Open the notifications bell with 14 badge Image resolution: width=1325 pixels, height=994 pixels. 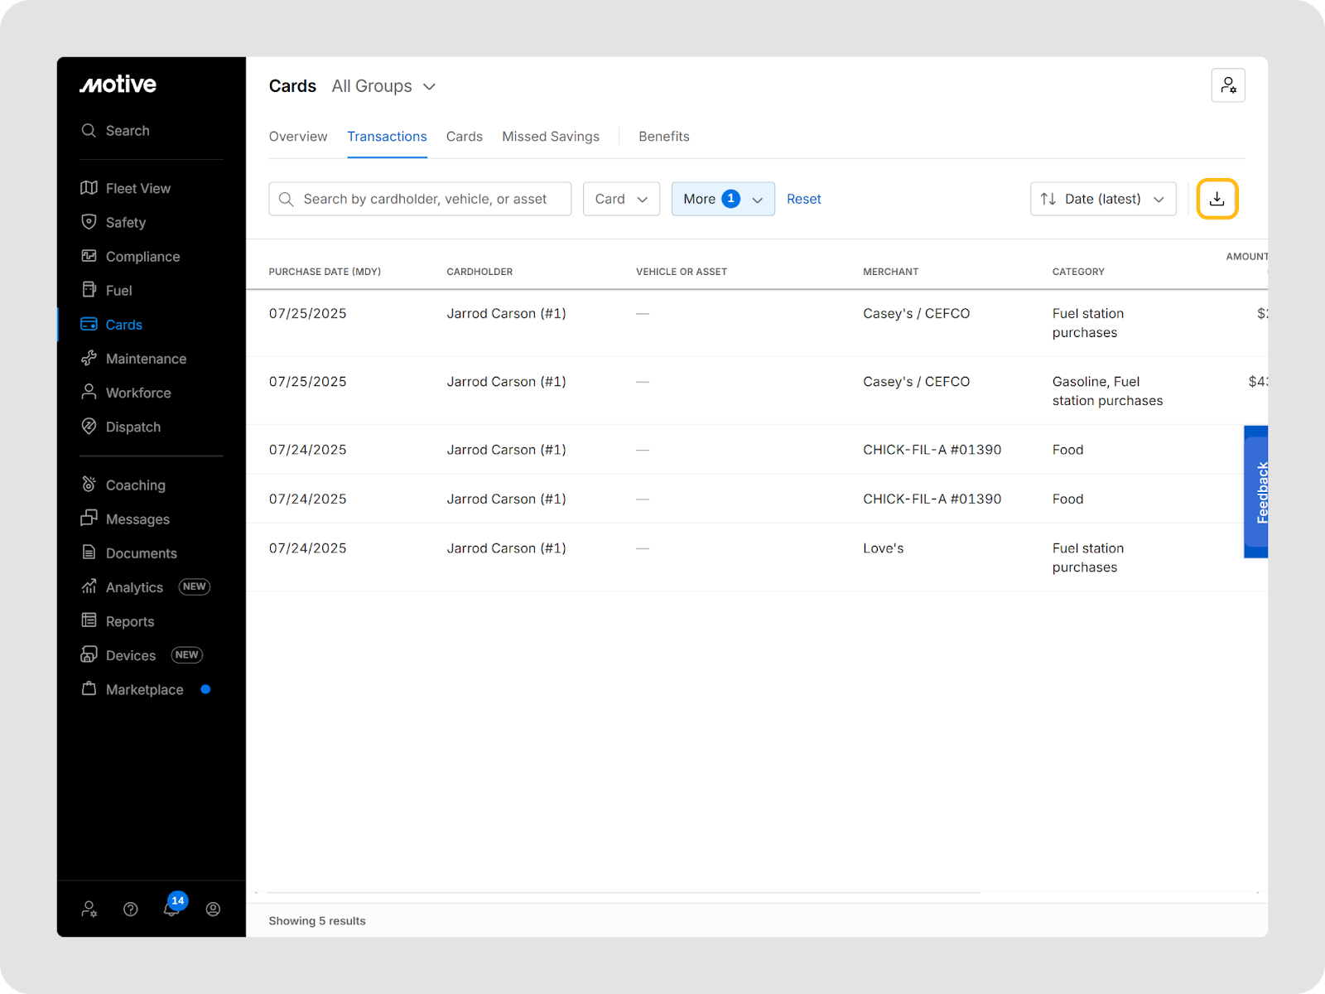pyautogui.click(x=172, y=909)
